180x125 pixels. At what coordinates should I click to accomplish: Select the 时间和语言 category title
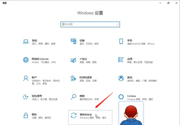coord(86,77)
